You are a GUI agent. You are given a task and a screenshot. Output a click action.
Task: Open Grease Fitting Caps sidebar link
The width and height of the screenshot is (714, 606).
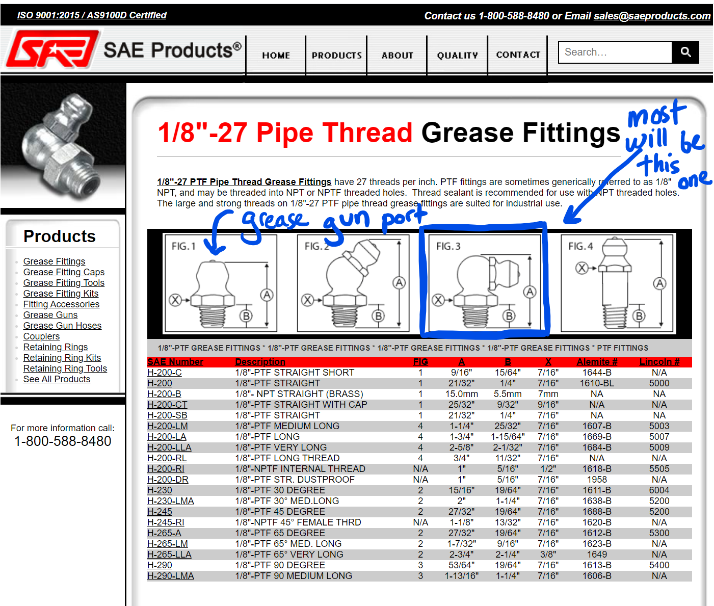64,272
